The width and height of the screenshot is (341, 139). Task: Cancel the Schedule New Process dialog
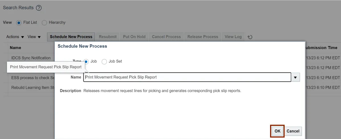(293, 131)
